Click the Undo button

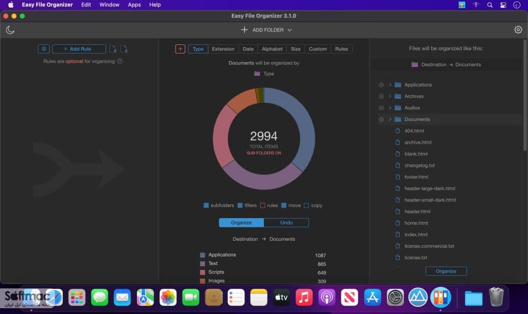tap(286, 223)
